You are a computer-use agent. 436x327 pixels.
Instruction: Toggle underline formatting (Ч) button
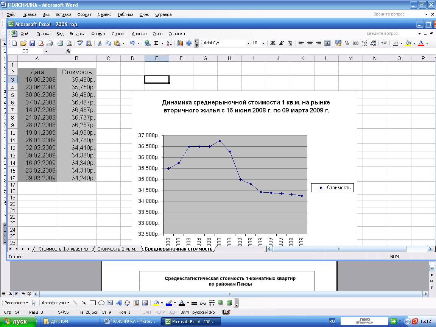click(290, 43)
